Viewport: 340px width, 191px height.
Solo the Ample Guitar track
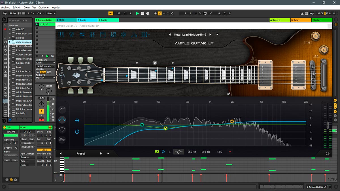pyautogui.click(x=41, y=116)
